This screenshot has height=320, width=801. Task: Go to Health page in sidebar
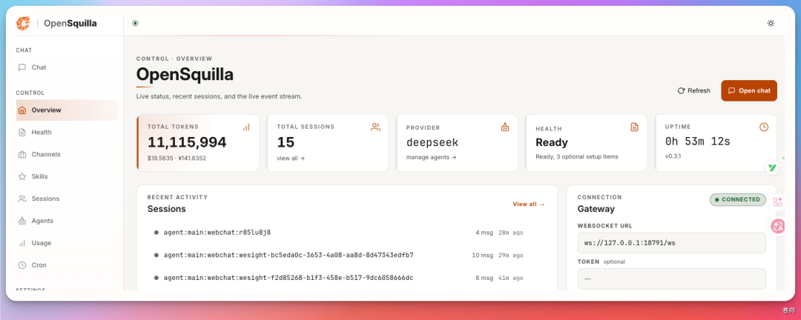[67, 132]
